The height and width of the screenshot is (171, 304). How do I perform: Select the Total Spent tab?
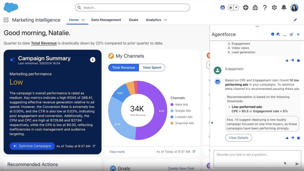click(152, 67)
